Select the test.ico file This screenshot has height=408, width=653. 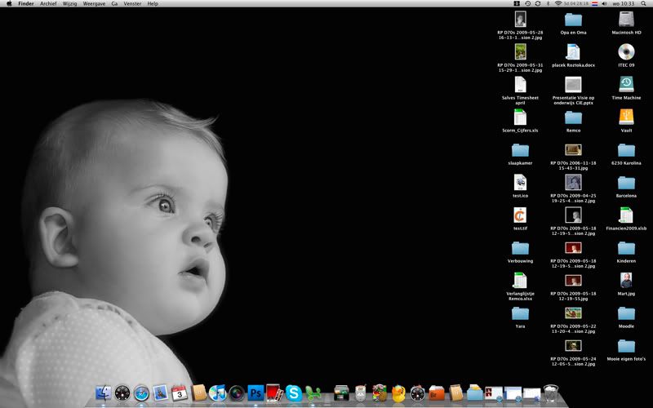click(x=520, y=182)
